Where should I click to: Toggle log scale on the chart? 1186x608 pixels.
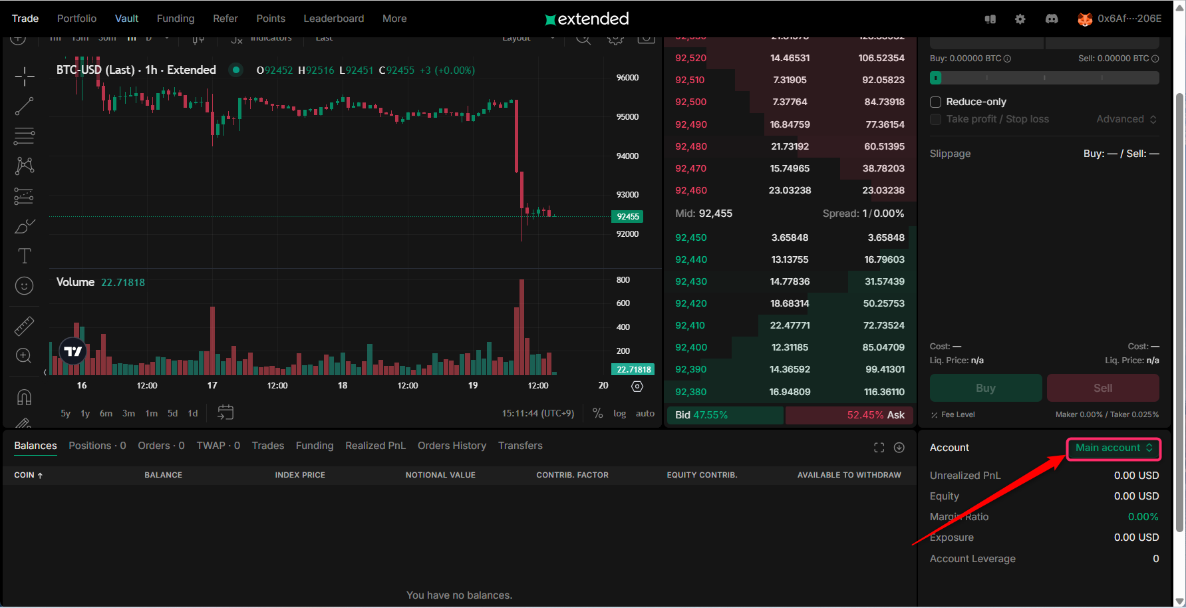tap(619, 413)
